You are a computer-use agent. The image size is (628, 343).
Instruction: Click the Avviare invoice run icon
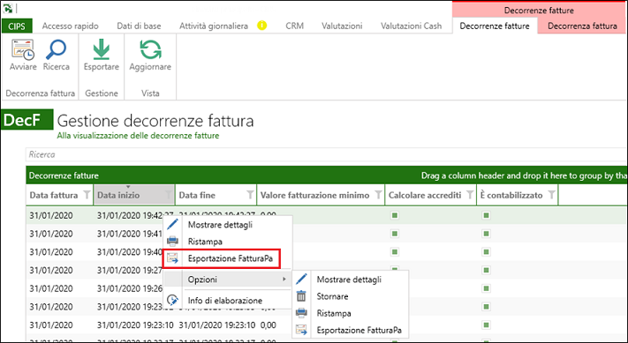pos(23,49)
